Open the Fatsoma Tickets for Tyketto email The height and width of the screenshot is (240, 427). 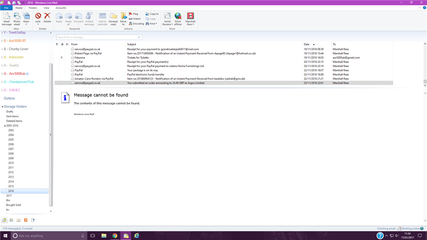224,57
